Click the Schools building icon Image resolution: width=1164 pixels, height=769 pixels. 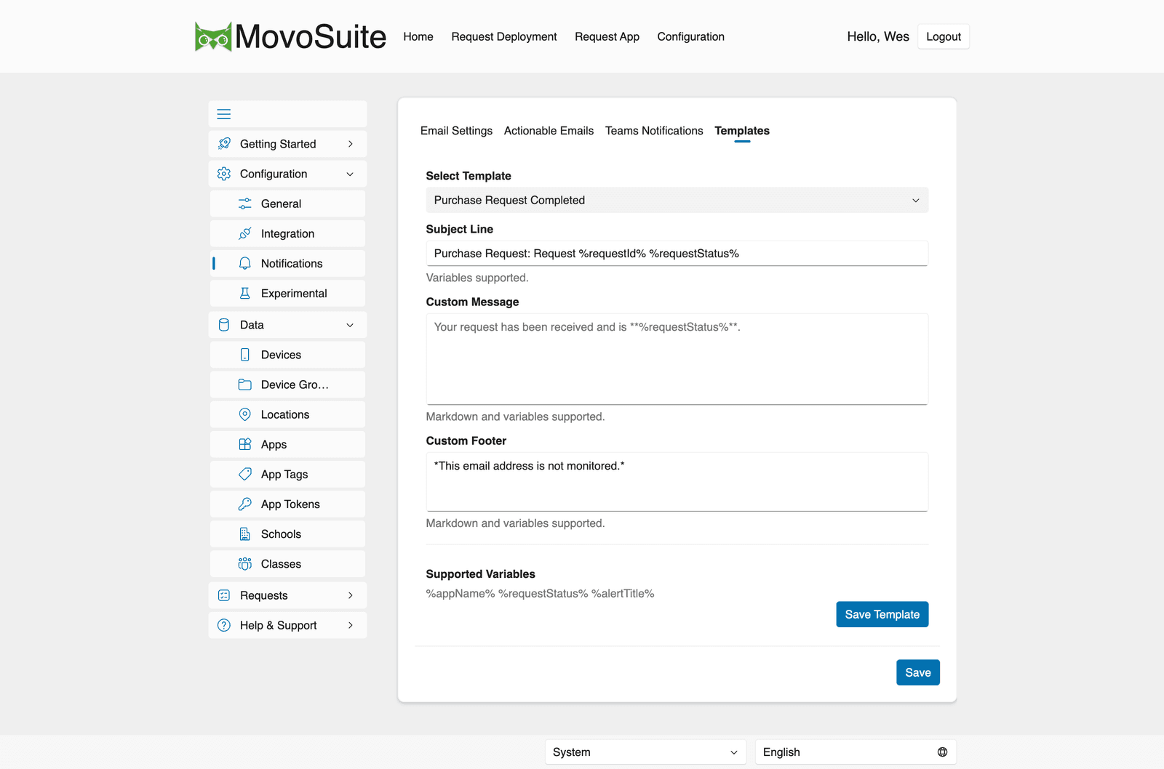coord(245,534)
